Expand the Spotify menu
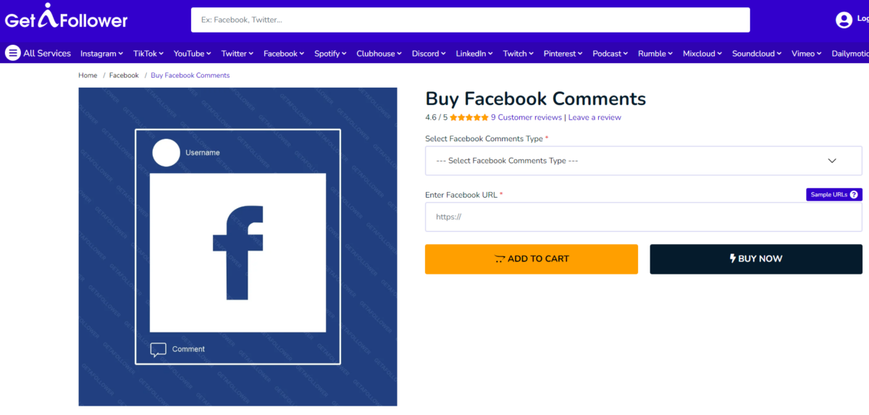869x415 pixels. pos(330,54)
